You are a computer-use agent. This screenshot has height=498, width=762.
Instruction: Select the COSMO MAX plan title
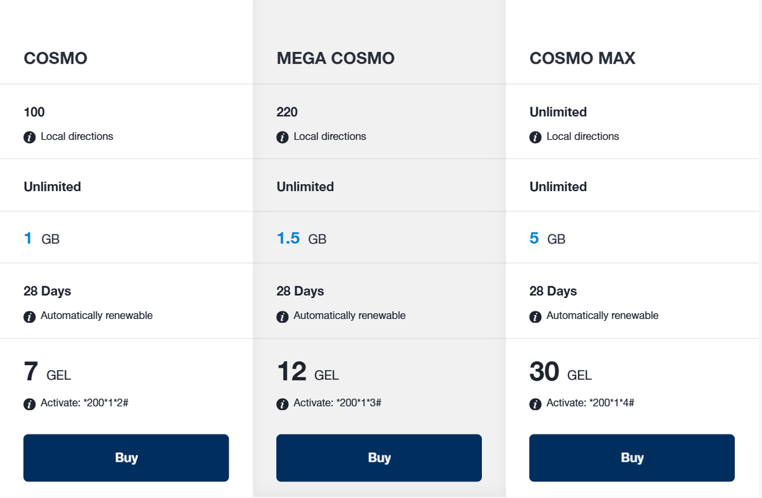[x=582, y=58]
